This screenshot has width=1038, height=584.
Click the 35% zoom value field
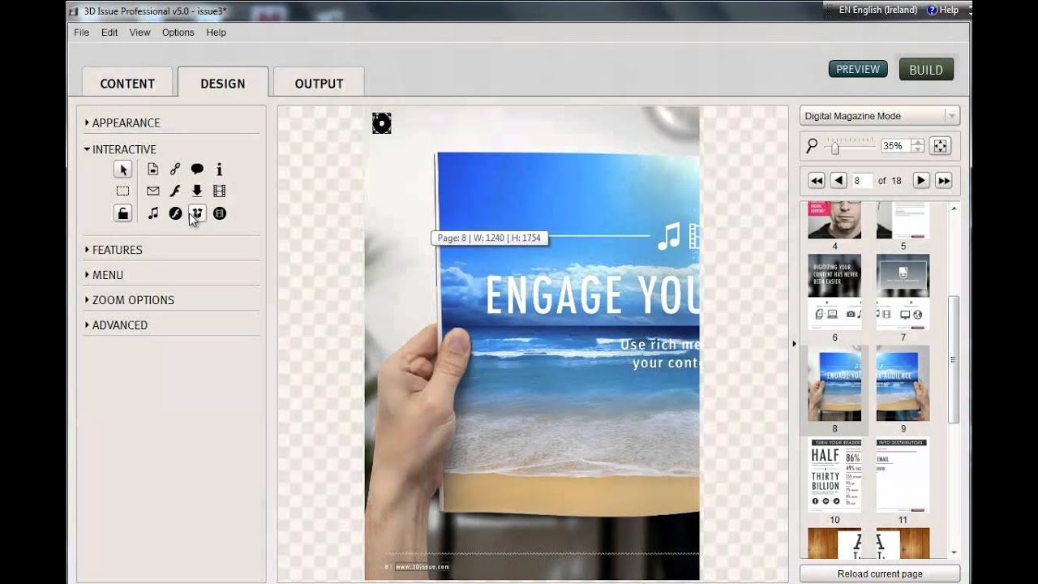tap(896, 146)
